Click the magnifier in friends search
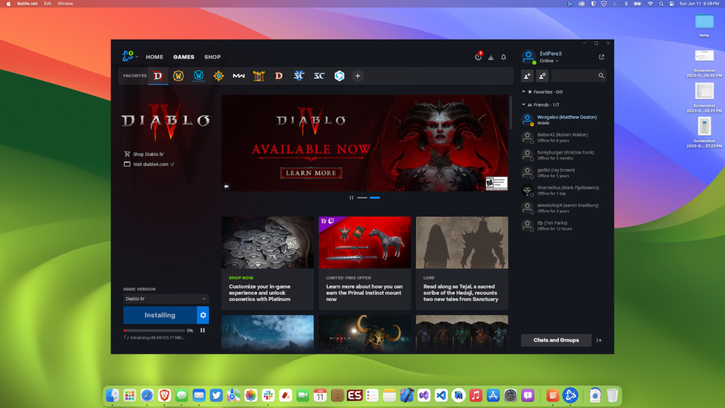 pyautogui.click(x=601, y=76)
